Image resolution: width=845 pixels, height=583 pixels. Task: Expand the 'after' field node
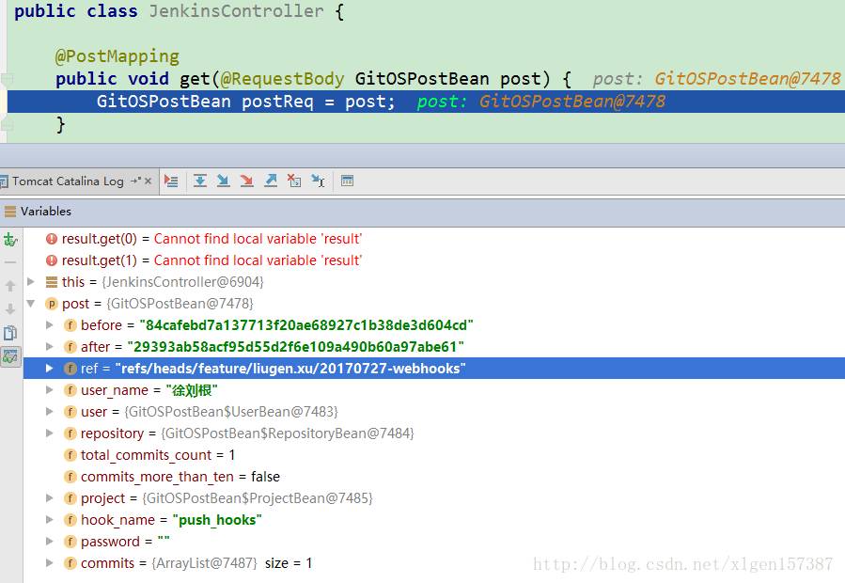(50, 346)
